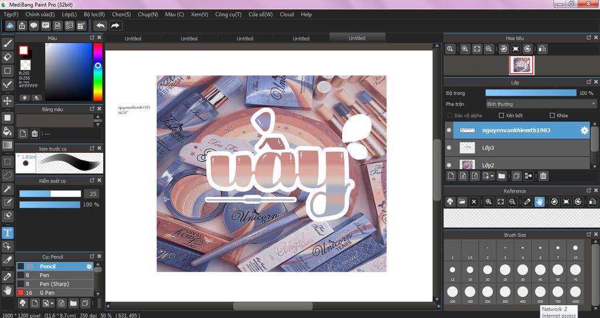The image size is (600, 318).
Task: Undock the Màu color panel
Action: click(x=92, y=37)
